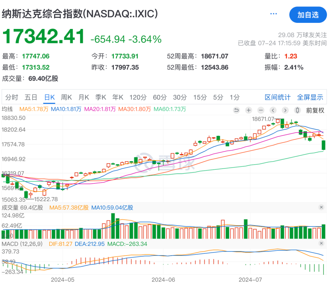Open the 前复权 adjustment dropdown
This screenshot has width=330, height=288.
315,110
